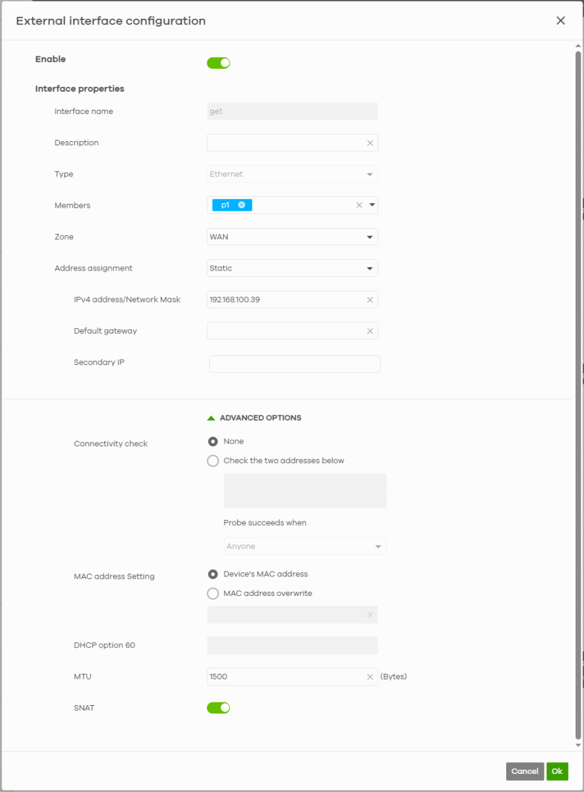Open the Address assignment dropdown
The height and width of the screenshot is (792, 584).
pos(292,268)
